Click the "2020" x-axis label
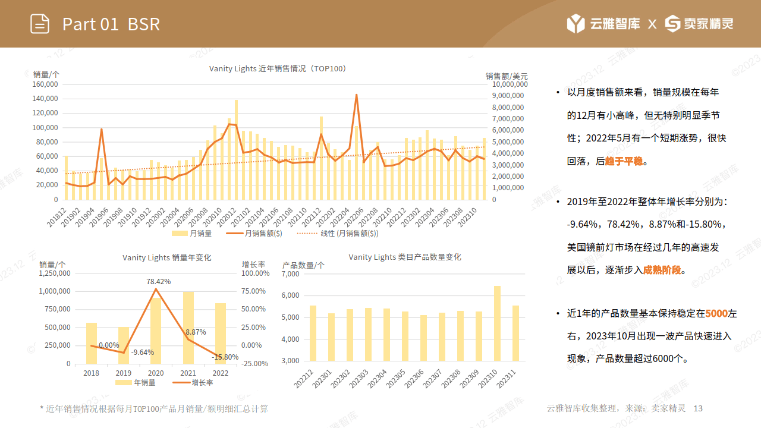Screen dimensions: 761x428 click(156, 373)
